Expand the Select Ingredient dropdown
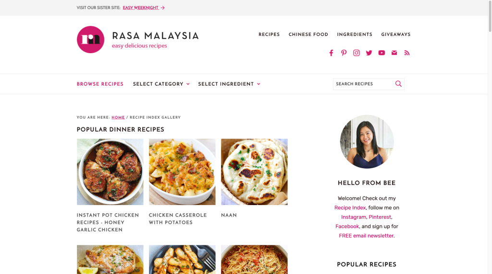492x274 pixels. tap(229, 84)
